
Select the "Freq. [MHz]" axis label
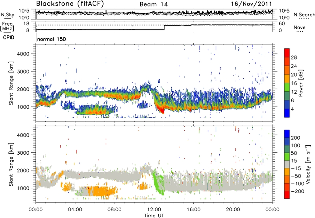click(7, 27)
